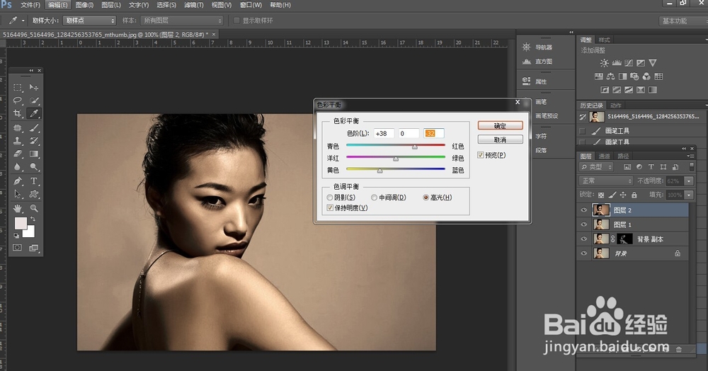Select the Horizontal Type tool

coord(34,181)
